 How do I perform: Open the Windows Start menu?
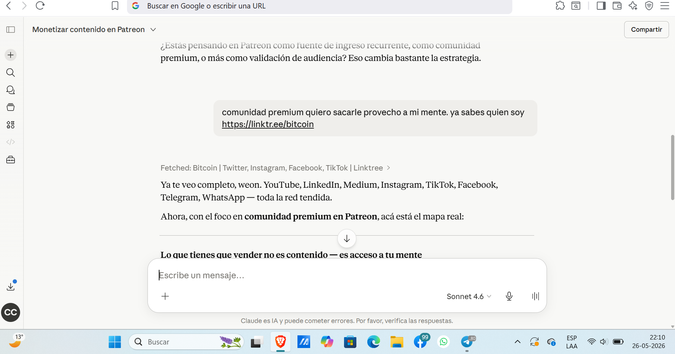point(115,342)
